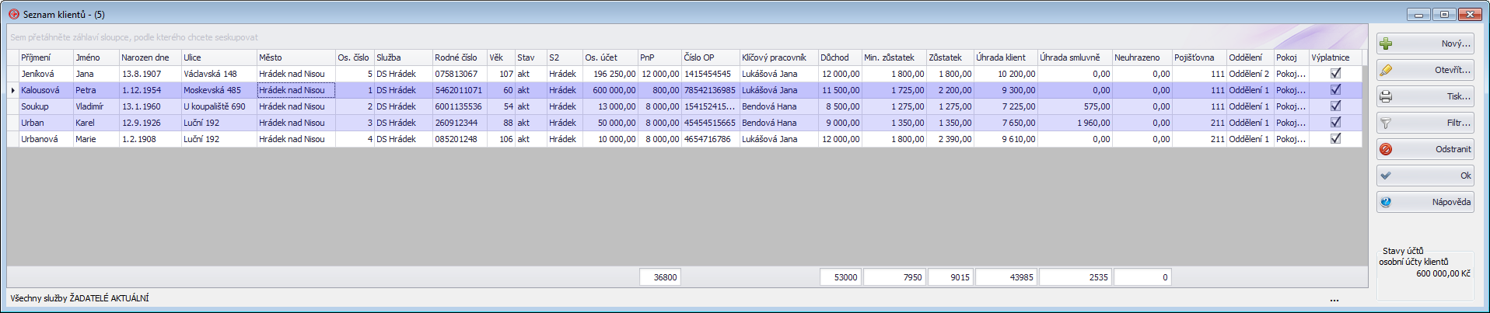
Task: Toggle Výplatnice checkbox for Urban Karel
Action: coord(1335,122)
